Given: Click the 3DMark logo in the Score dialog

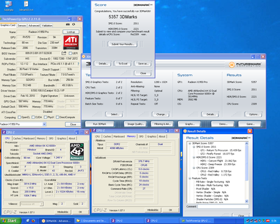Looking at the screenshot, I should [x=143, y=5].
